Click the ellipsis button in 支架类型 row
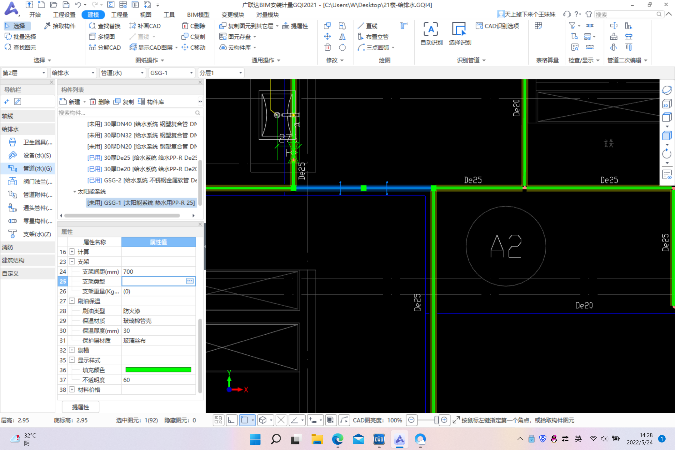Screen dimensions: 675x450 190,281
